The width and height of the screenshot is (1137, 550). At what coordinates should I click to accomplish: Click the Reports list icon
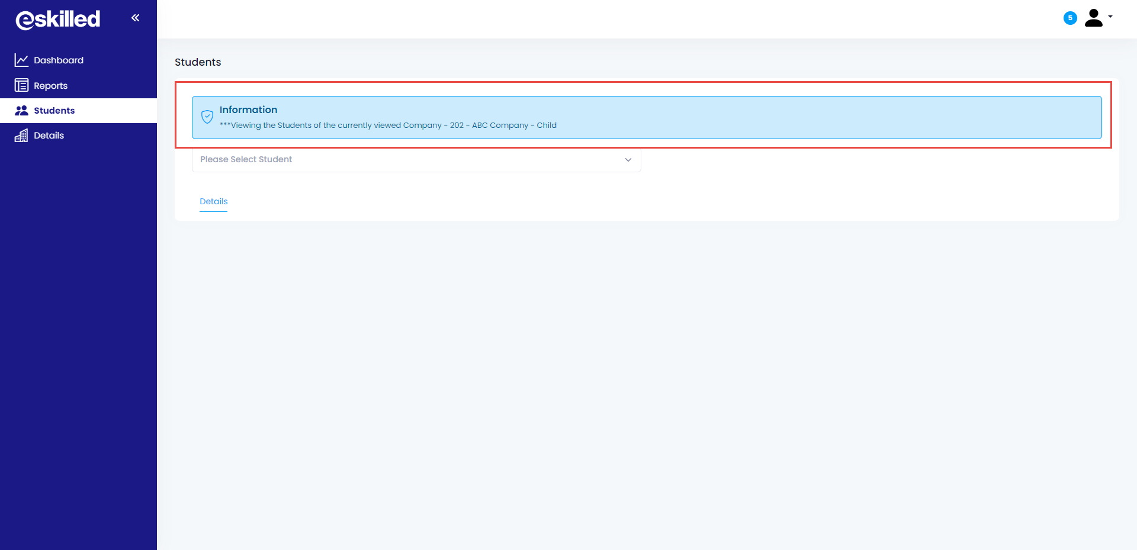click(21, 85)
